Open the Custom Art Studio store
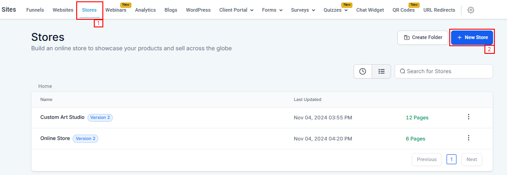 click(x=62, y=118)
